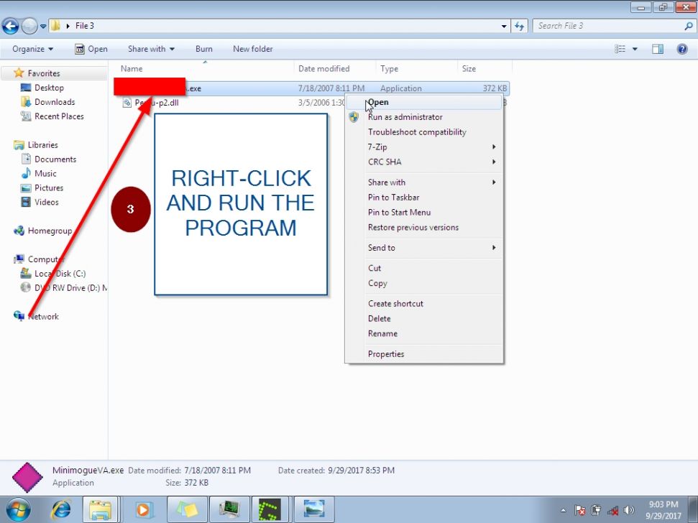Expand the Send to submenu
Screen dimensions: 698x523
(x=424, y=248)
